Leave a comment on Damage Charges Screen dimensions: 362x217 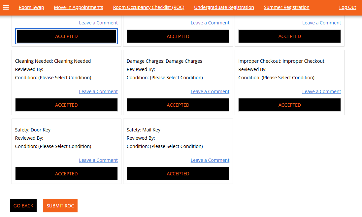210,91
